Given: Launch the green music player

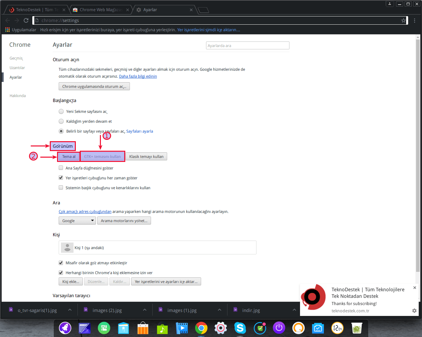Looking at the screenshot, I should point(162,328).
